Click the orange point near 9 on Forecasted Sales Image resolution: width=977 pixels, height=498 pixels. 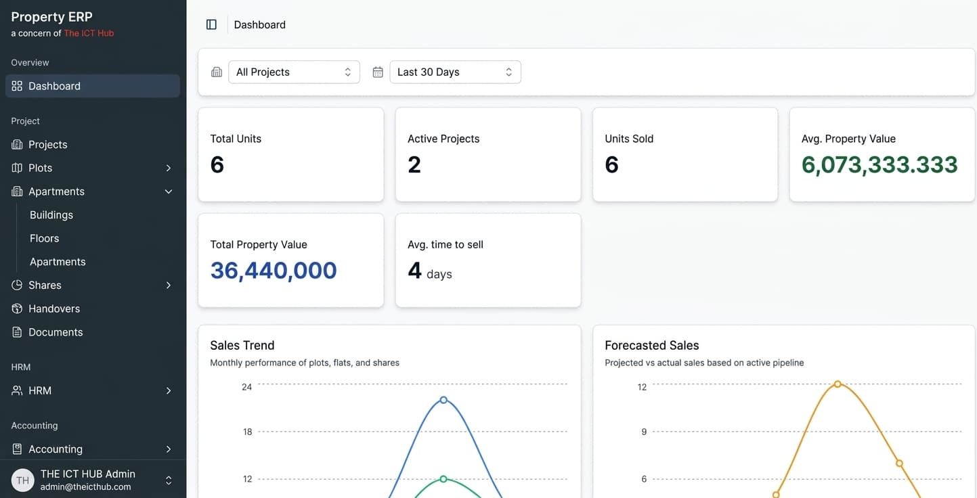[x=899, y=463]
